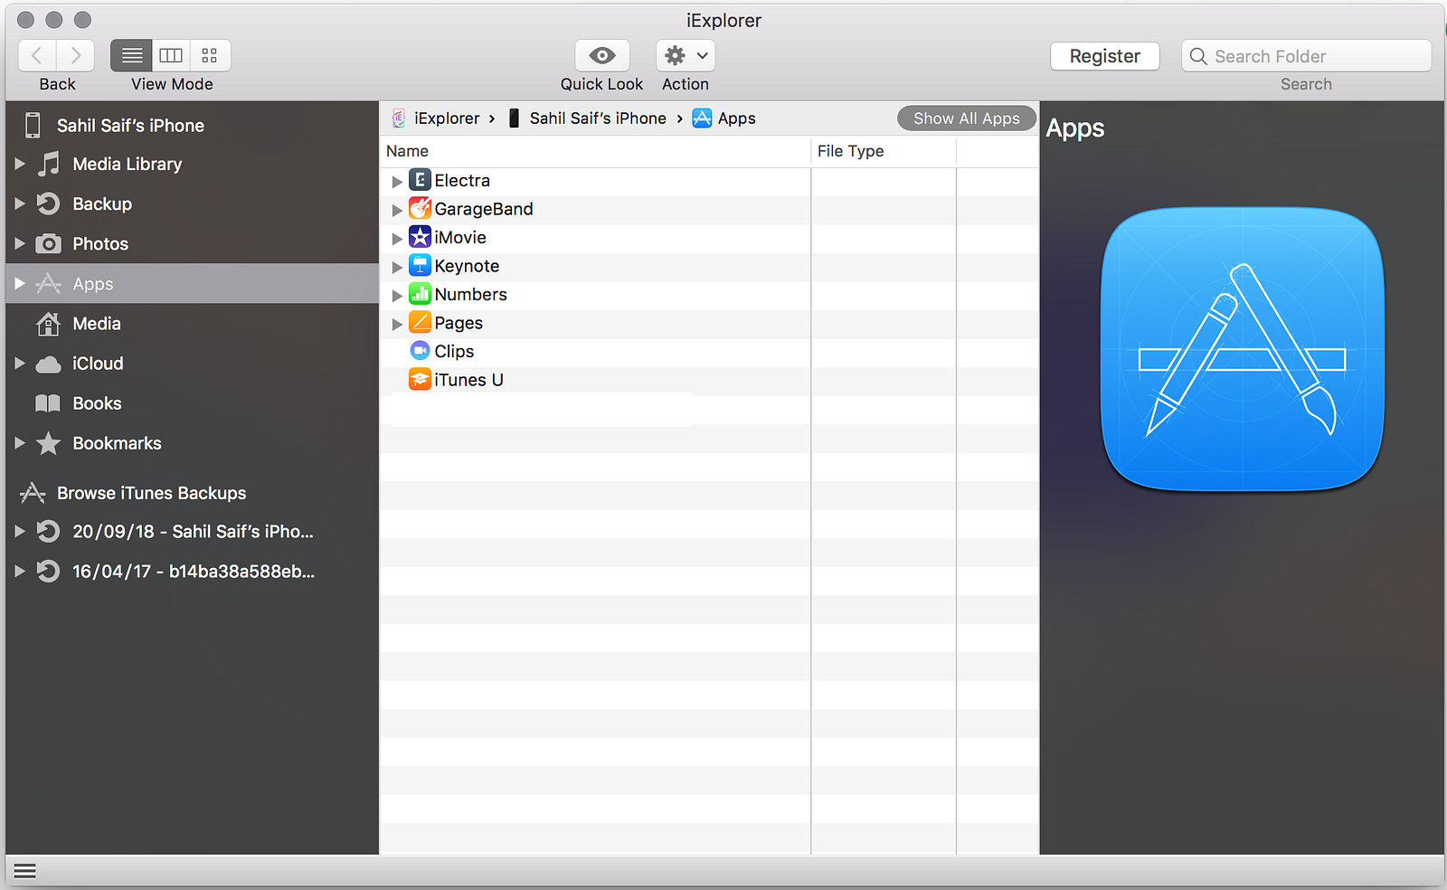This screenshot has width=1447, height=890.
Task: Expand the Pages app row
Action: [x=396, y=324]
